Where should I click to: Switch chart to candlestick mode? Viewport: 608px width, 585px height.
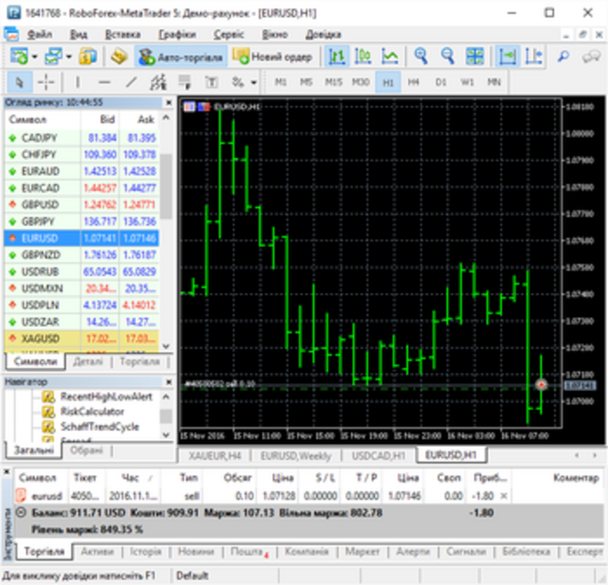coord(363,57)
